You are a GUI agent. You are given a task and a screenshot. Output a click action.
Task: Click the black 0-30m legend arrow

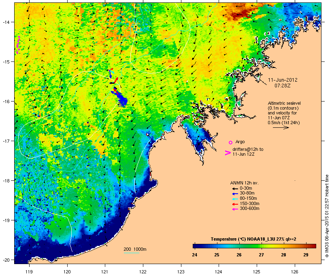[235, 188]
